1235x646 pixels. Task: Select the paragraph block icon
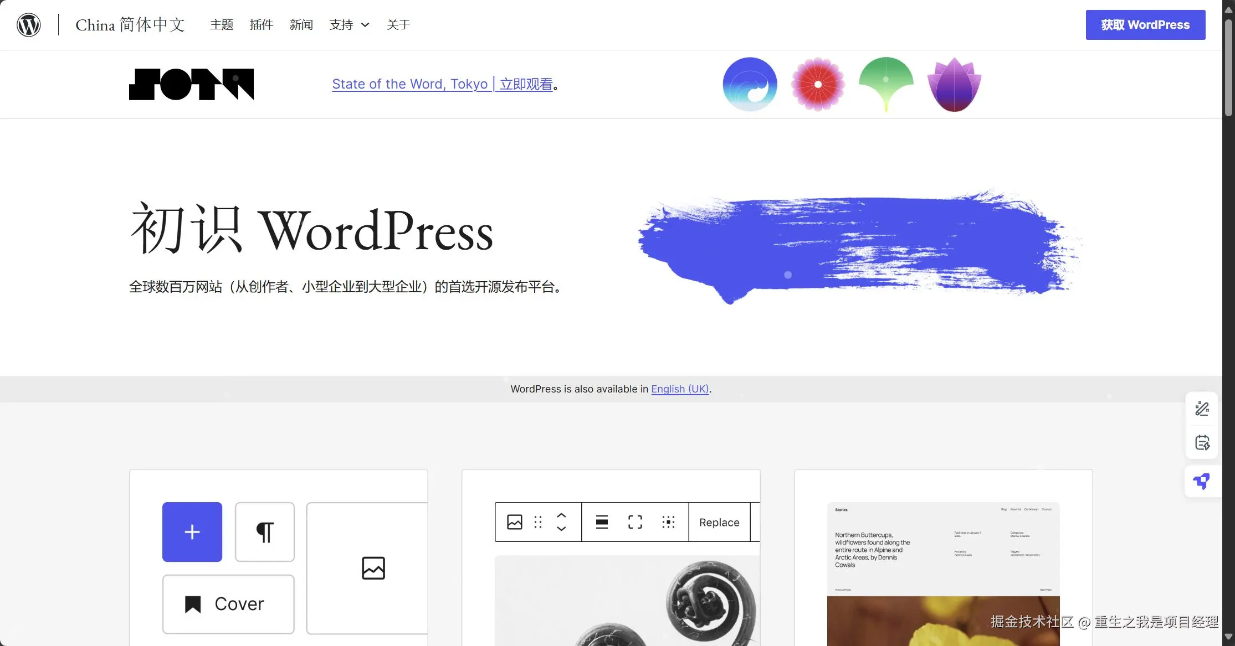[x=265, y=532]
